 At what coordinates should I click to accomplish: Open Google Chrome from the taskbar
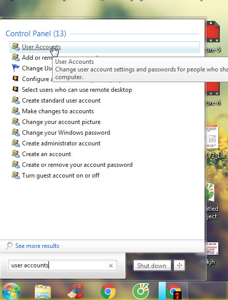click(108, 291)
